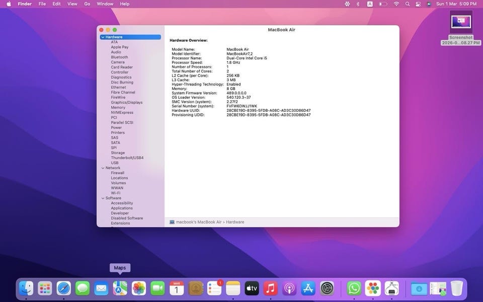Viewport: 483px width, 302px height.
Task: Select Graphics/Displays in the sidebar
Action: [126, 103]
